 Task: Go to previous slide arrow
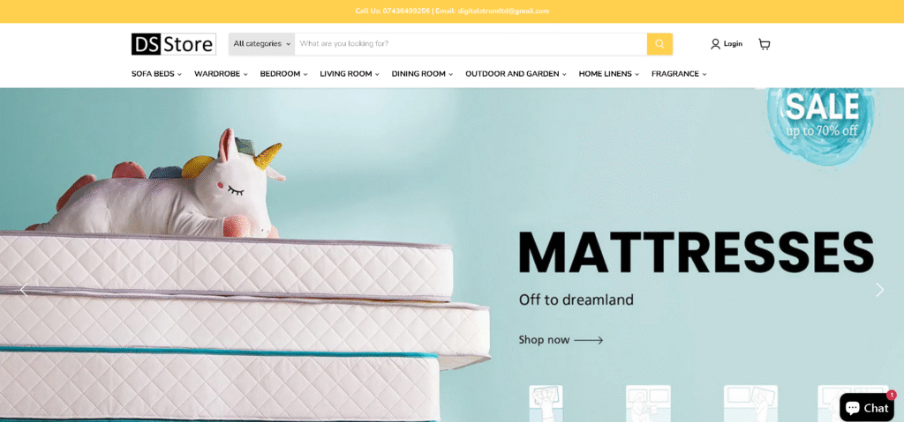pos(24,290)
